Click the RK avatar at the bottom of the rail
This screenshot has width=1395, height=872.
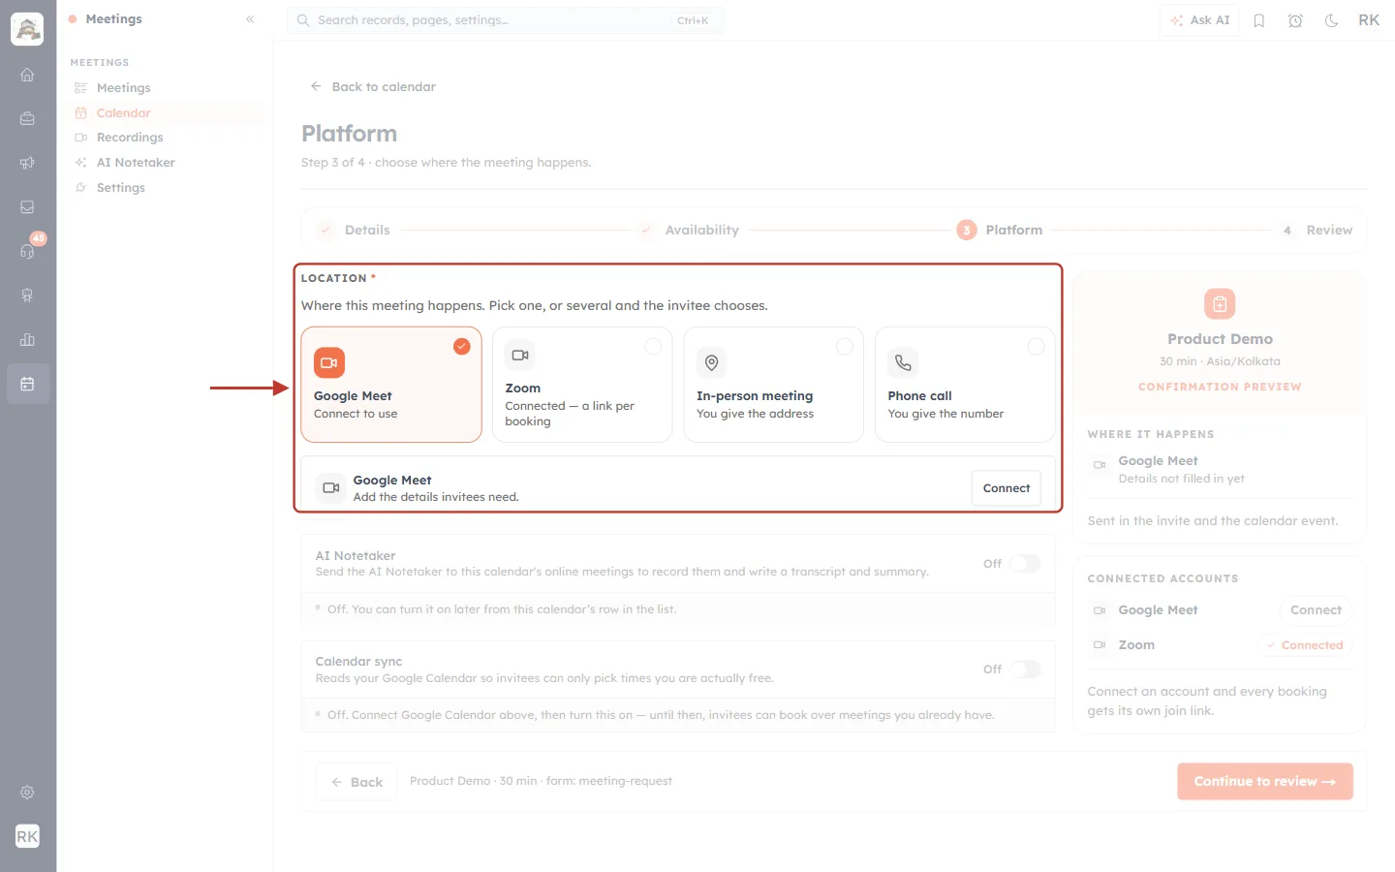(x=27, y=836)
